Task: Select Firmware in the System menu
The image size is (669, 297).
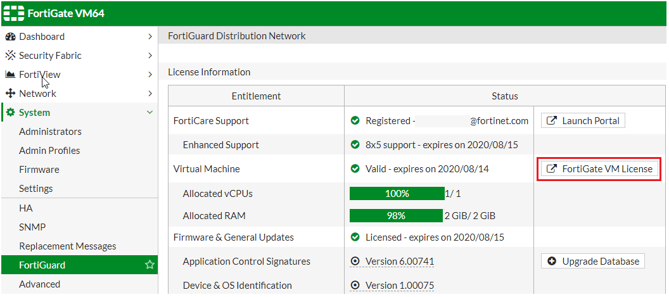Action: [x=39, y=170]
